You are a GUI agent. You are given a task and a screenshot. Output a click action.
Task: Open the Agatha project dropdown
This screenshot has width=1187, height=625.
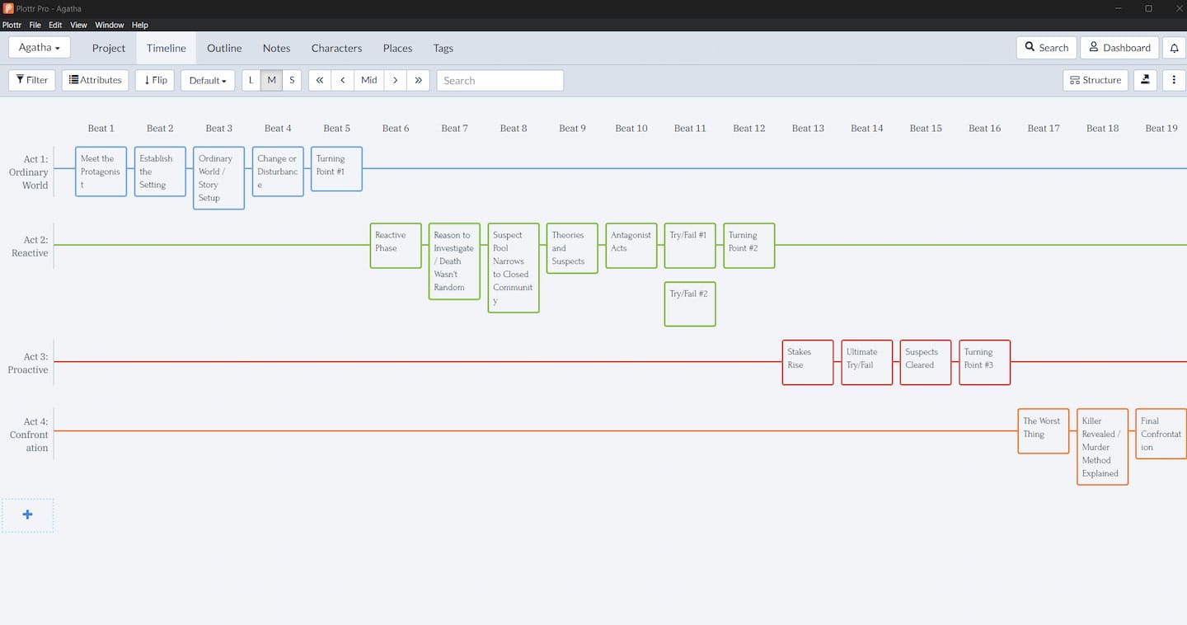(x=39, y=48)
